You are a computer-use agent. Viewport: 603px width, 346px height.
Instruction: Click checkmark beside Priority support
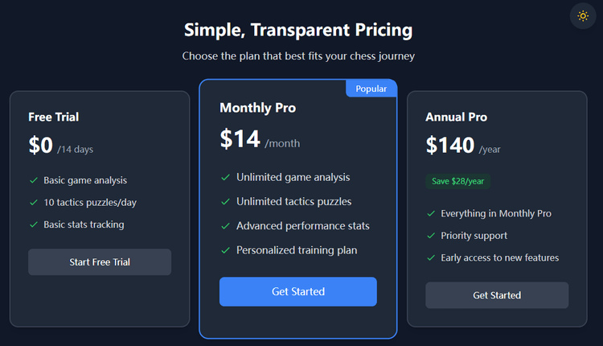click(x=431, y=236)
